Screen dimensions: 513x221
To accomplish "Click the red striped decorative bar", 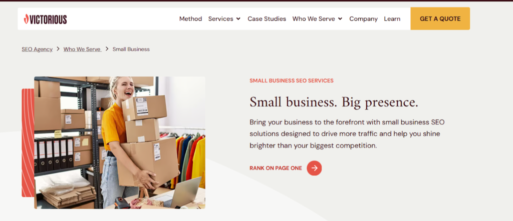I will (x=28, y=142).
